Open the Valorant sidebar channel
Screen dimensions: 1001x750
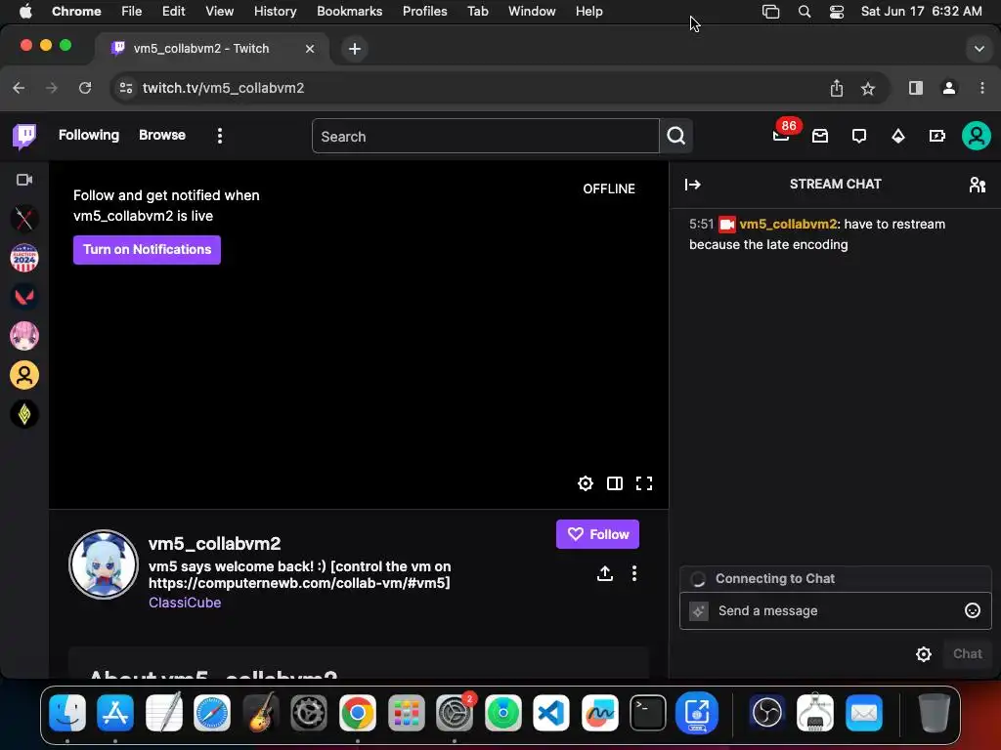point(24,297)
